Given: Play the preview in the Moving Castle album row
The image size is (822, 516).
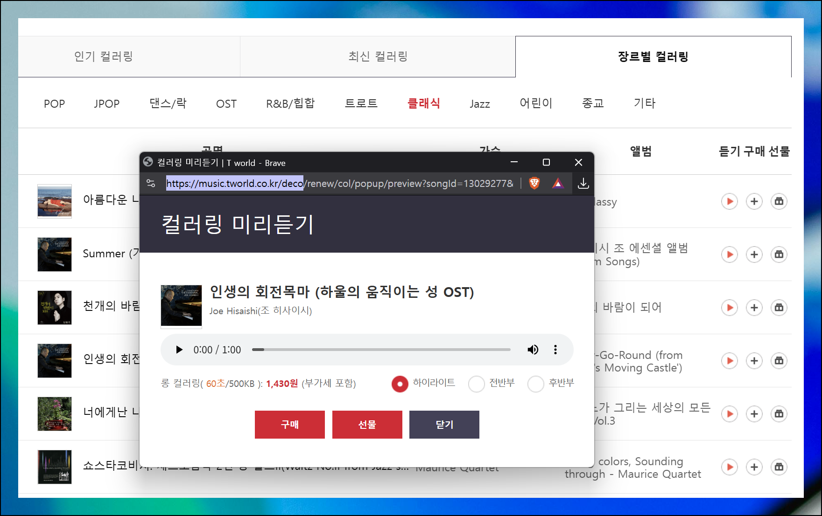Looking at the screenshot, I should click(x=730, y=361).
